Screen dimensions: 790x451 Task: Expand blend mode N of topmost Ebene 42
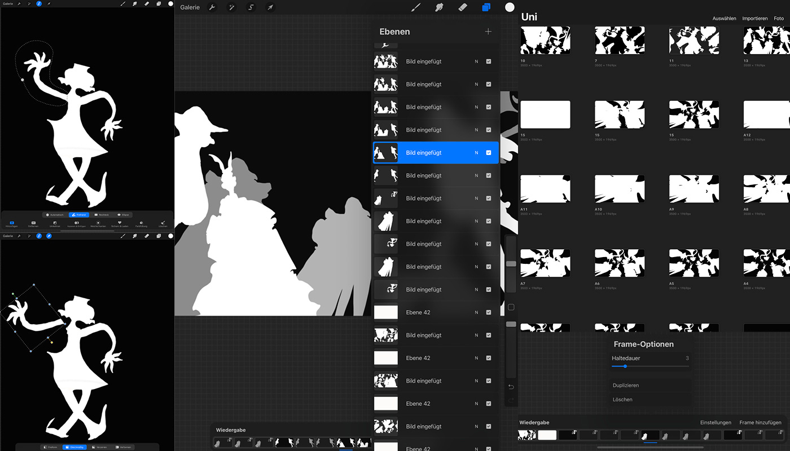coord(476,312)
